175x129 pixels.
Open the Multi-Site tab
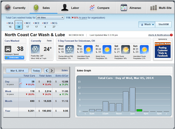(x=160, y=8)
